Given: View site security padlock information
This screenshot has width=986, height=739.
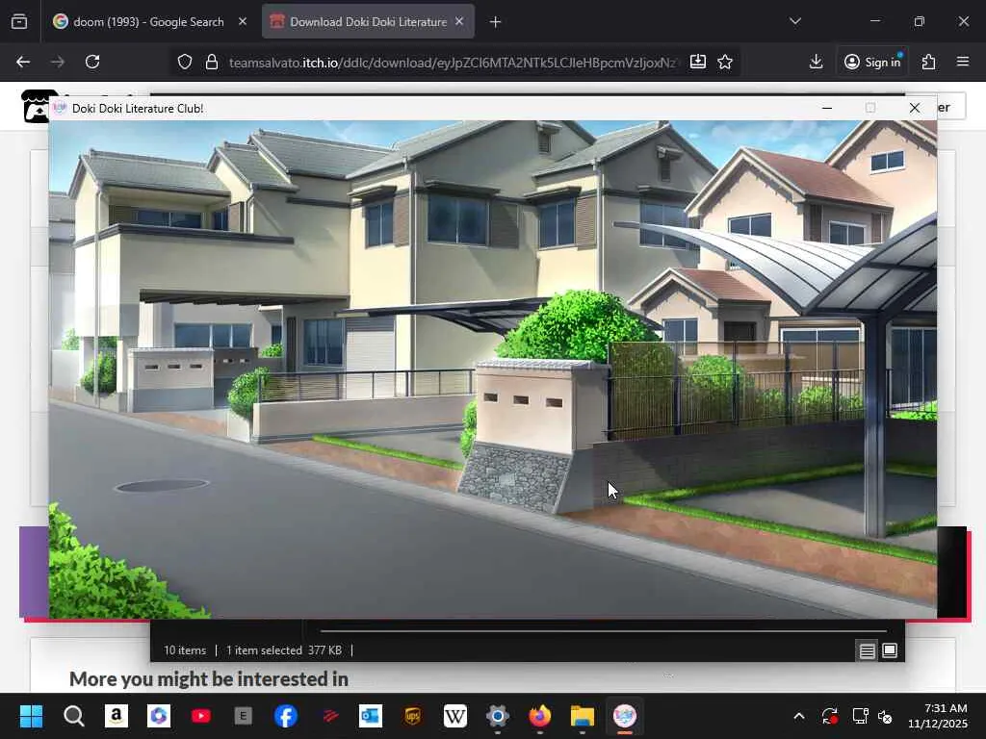Looking at the screenshot, I should (212, 62).
